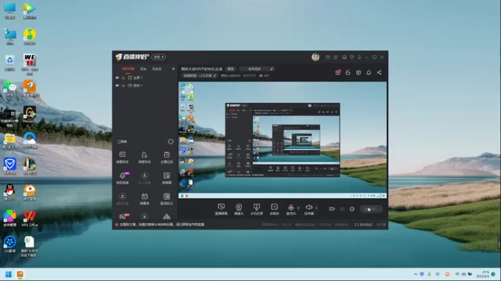The image size is (501, 281).
Task: Open the 弹幕助手 tool in the toolbox
Action: coord(122,157)
